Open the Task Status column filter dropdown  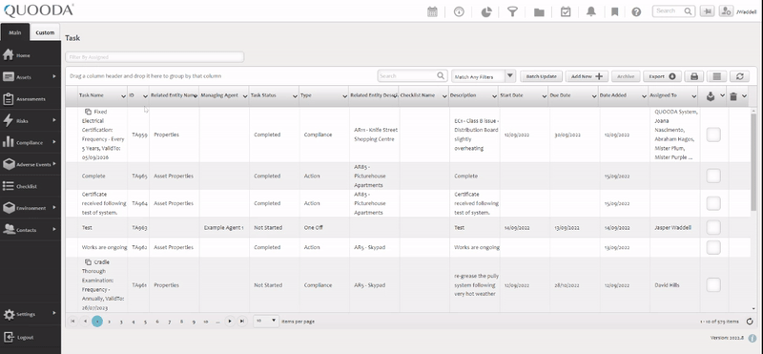point(295,96)
